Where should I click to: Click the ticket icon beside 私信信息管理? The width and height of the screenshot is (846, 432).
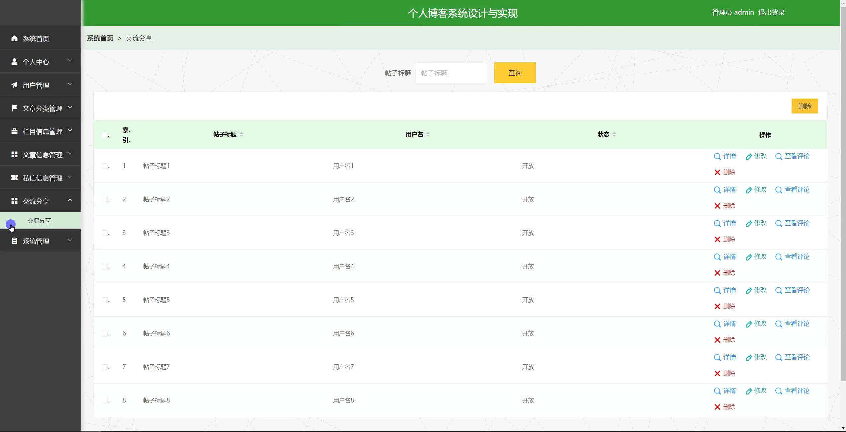(x=14, y=178)
